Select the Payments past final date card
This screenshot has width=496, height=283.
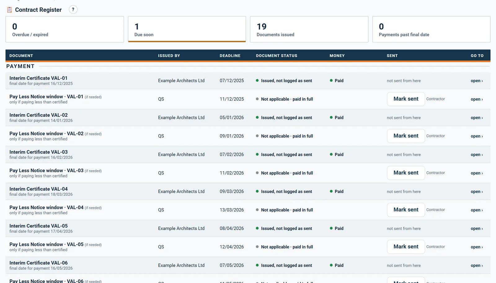(431, 29)
